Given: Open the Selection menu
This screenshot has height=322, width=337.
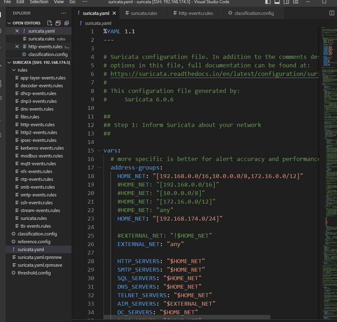Looking at the screenshot, I should coord(39,2).
